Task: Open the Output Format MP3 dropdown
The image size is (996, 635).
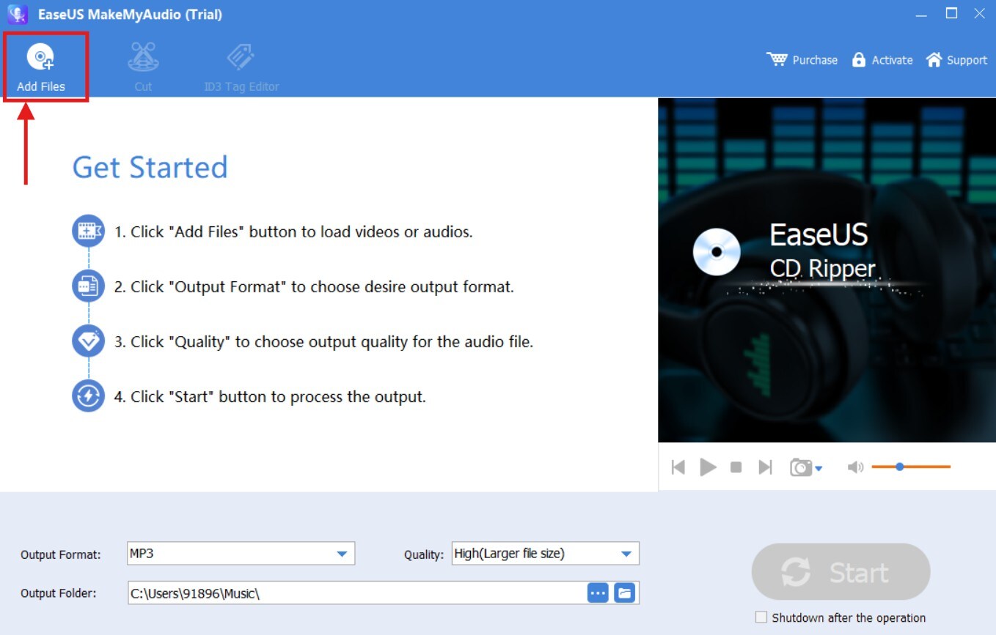Action: [241, 554]
